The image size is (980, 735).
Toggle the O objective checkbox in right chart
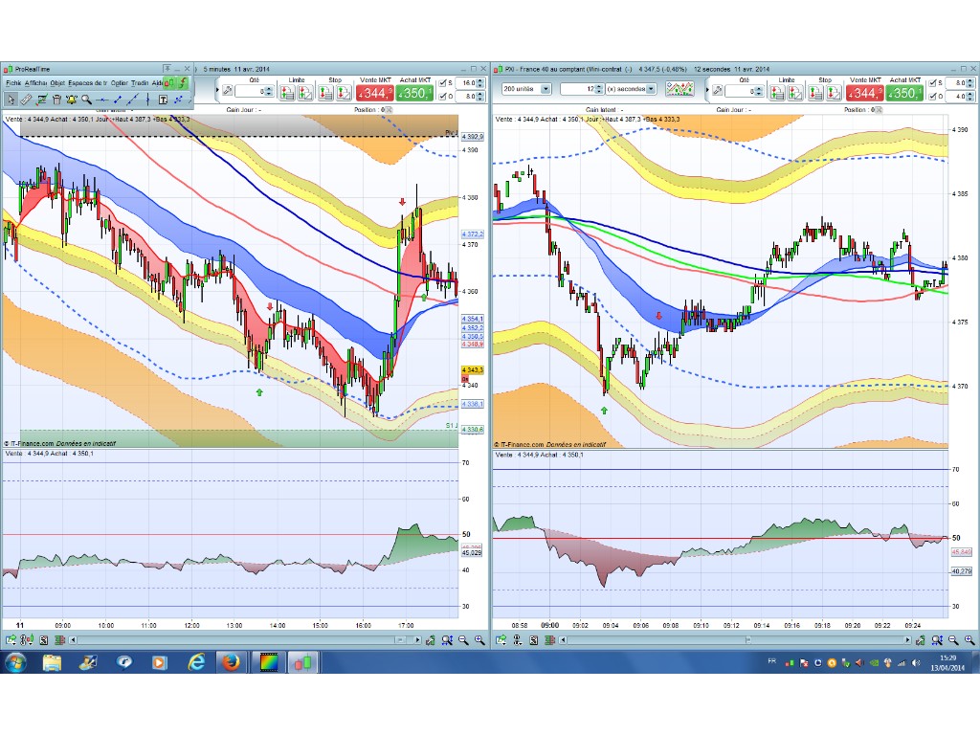pyautogui.click(x=932, y=97)
